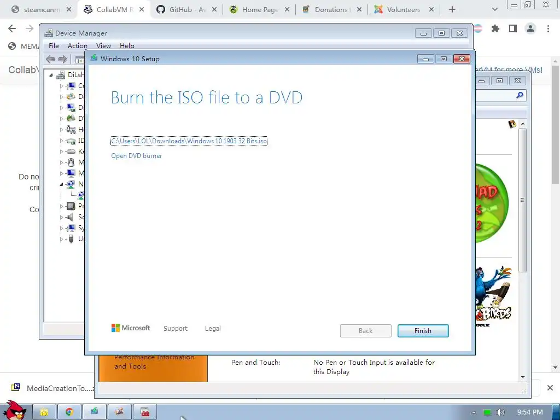Viewport: 560px width, 420px height.
Task: Click the green system tray icon
Action: (x=487, y=412)
